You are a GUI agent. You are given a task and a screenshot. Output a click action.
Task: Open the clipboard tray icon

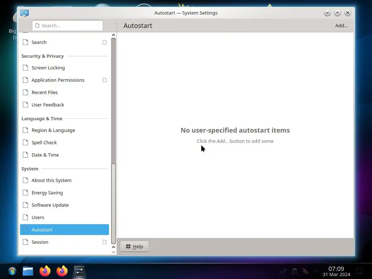pyautogui.click(x=294, y=271)
